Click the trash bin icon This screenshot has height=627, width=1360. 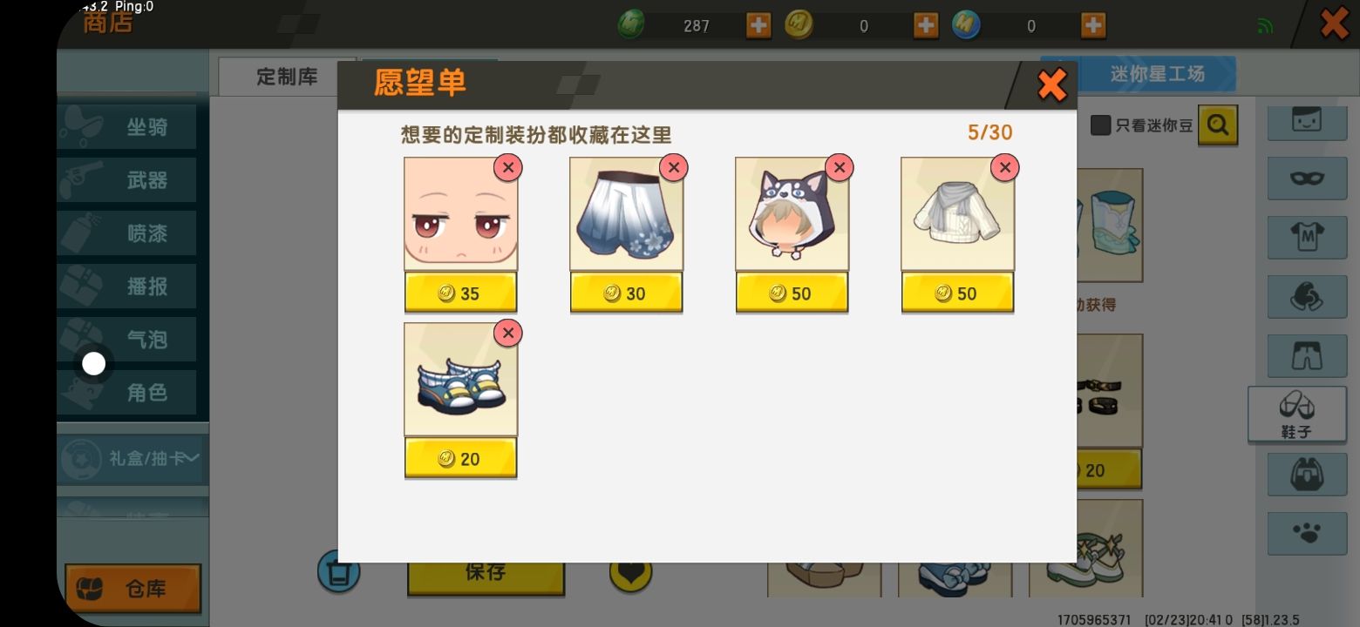[x=338, y=572]
